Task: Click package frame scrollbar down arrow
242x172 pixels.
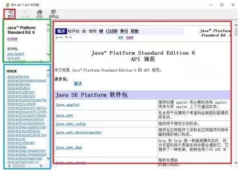Action: coord(48,54)
